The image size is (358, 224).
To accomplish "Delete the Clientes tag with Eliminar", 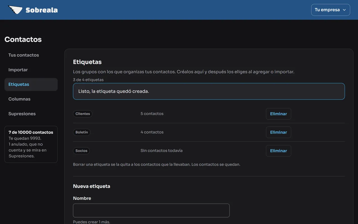I will (x=279, y=114).
